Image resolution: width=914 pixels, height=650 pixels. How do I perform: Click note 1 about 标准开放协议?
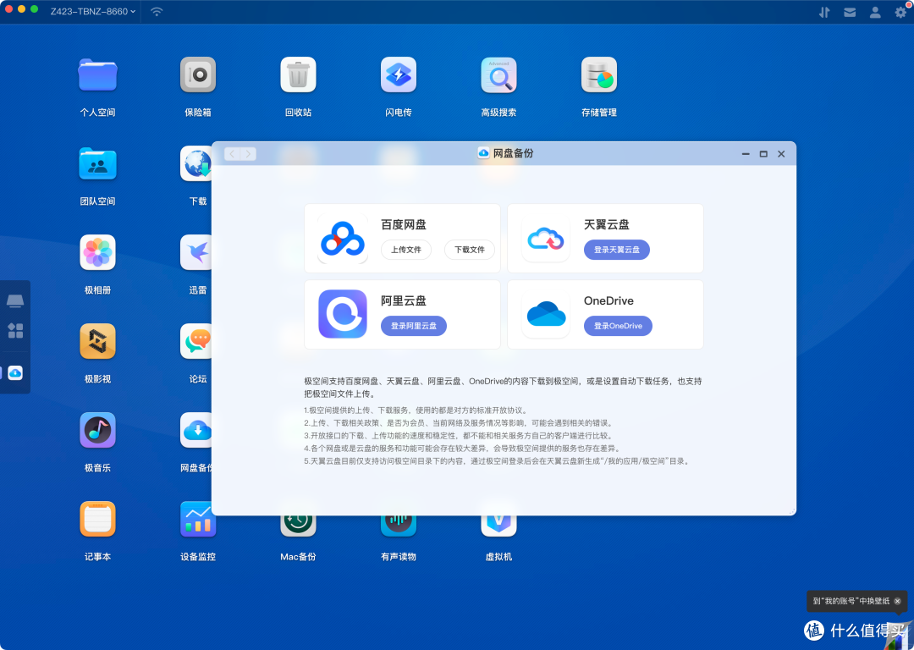point(416,410)
